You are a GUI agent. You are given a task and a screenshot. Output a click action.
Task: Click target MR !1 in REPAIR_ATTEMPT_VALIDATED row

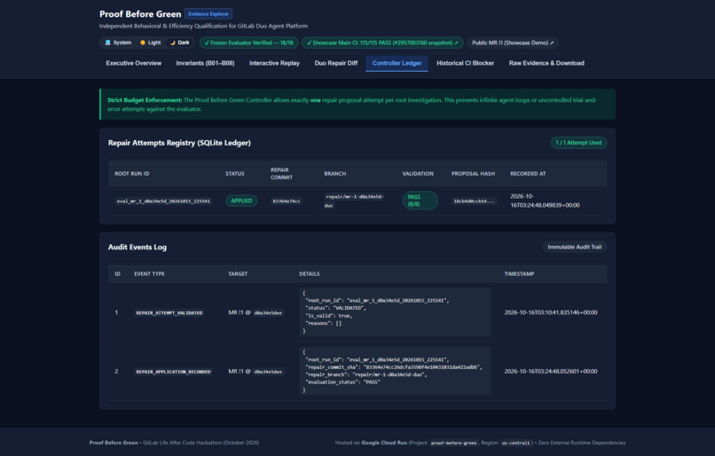[x=255, y=313]
